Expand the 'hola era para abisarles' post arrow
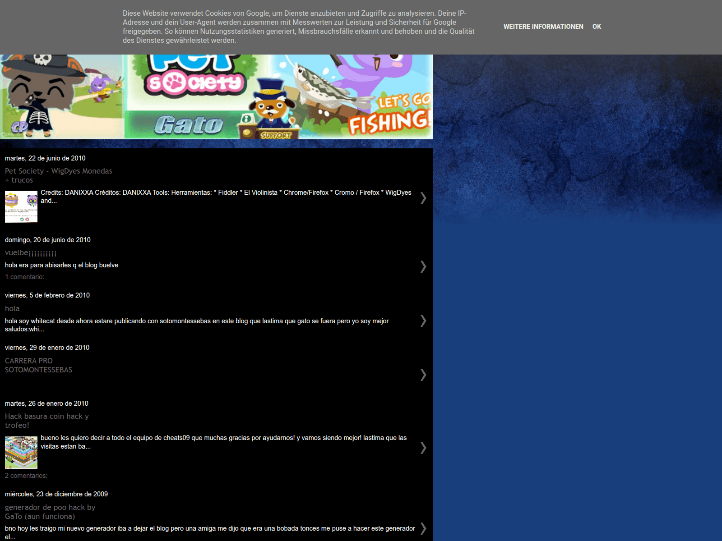 pos(423,266)
